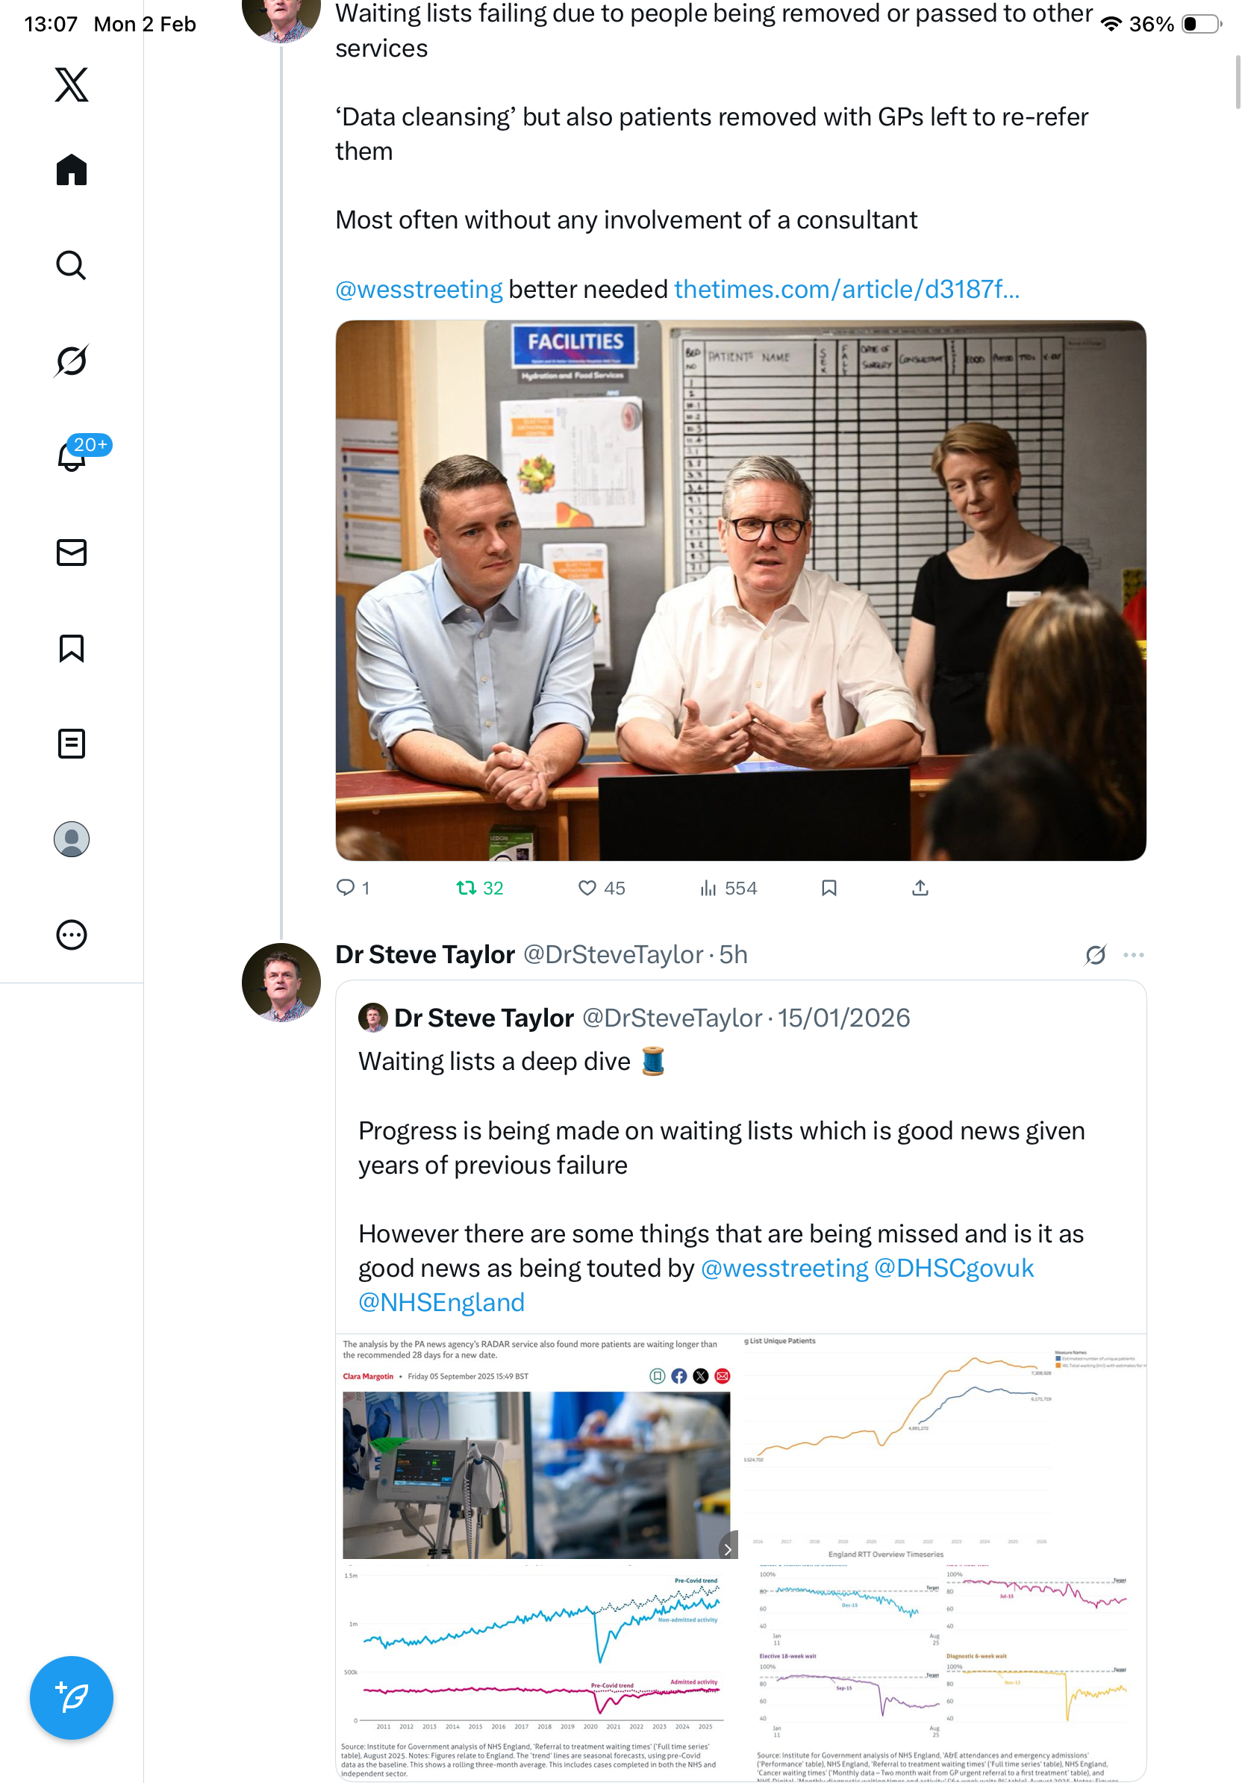Screen dimensions: 1245x1783
Task: Open the More circle menu in sidebar
Action: pos(72,935)
